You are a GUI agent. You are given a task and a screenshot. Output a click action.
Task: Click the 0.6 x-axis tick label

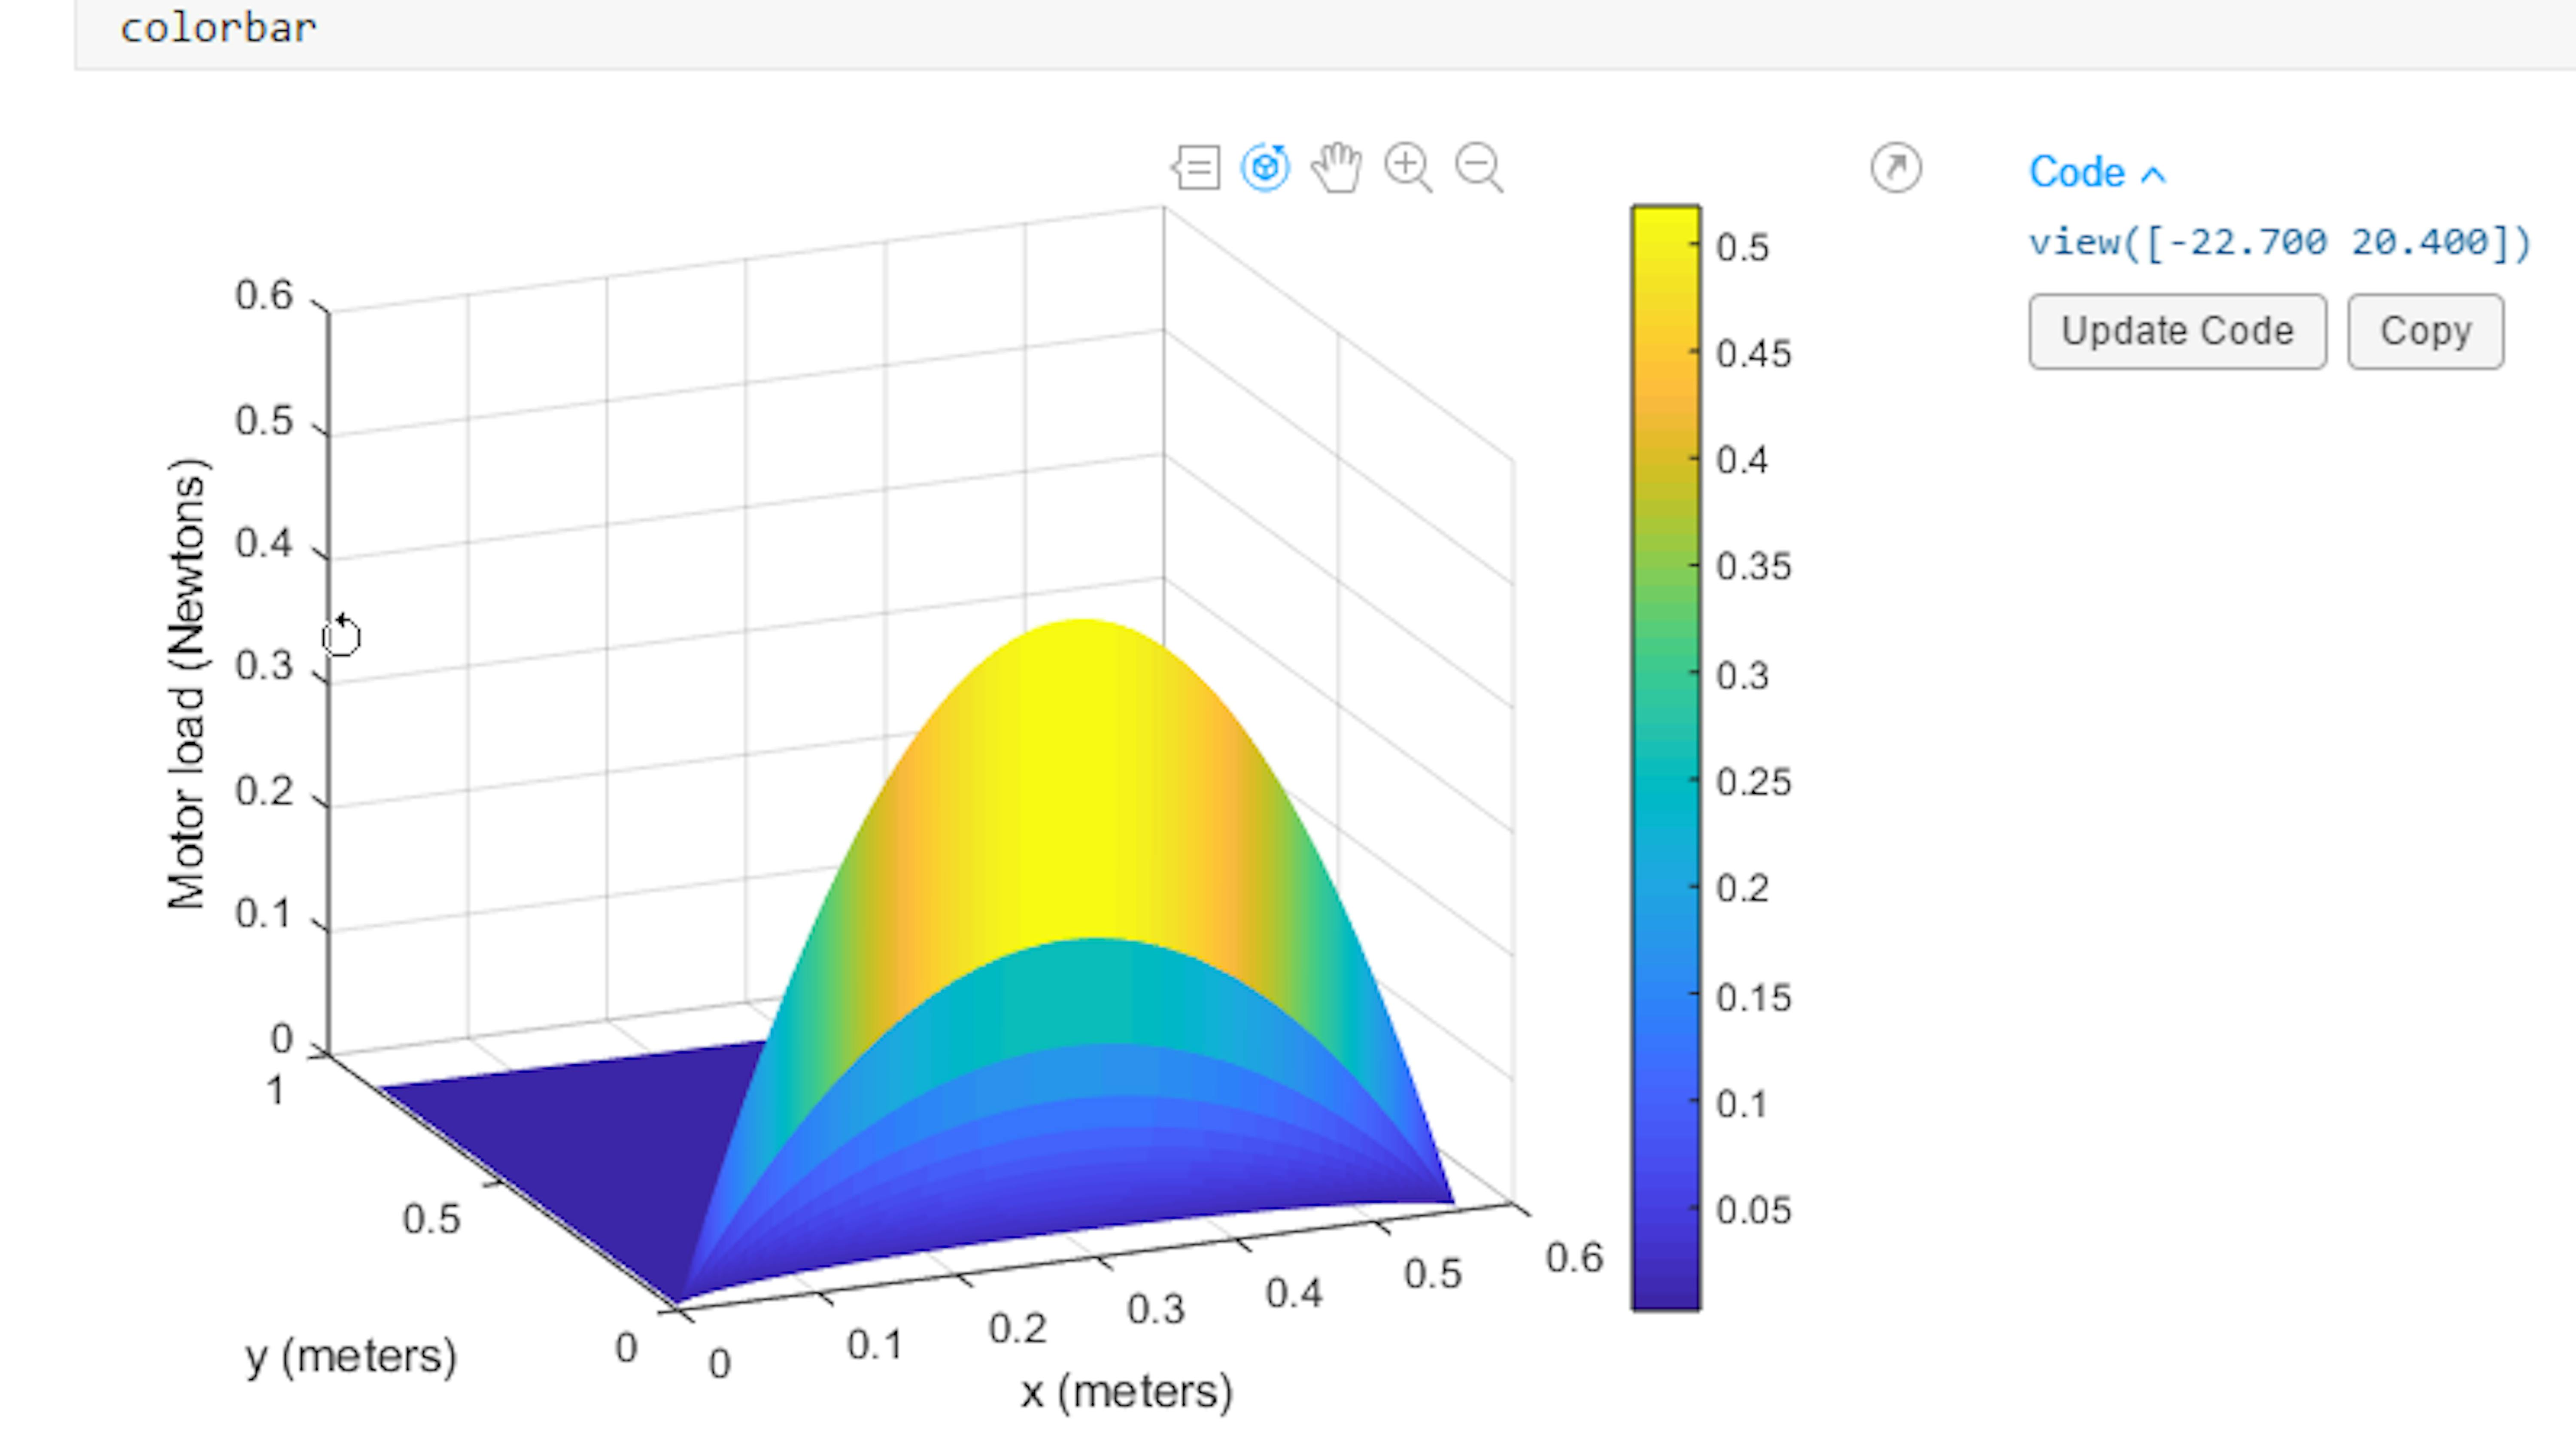[1574, 1258]
